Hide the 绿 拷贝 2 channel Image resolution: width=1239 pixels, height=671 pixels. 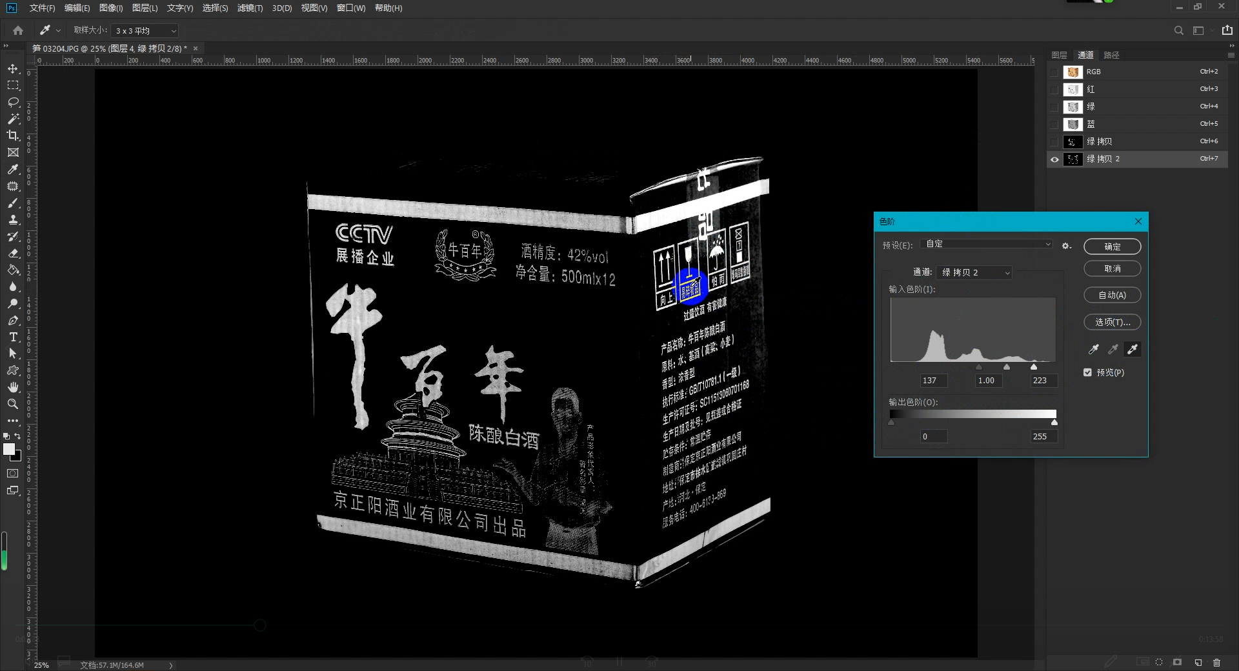point(1054,159)
